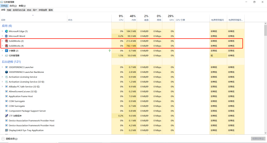Select the SolidWorks (2) process icon
The width and height of the screenshot is (267, 143).
click(6, 41)
